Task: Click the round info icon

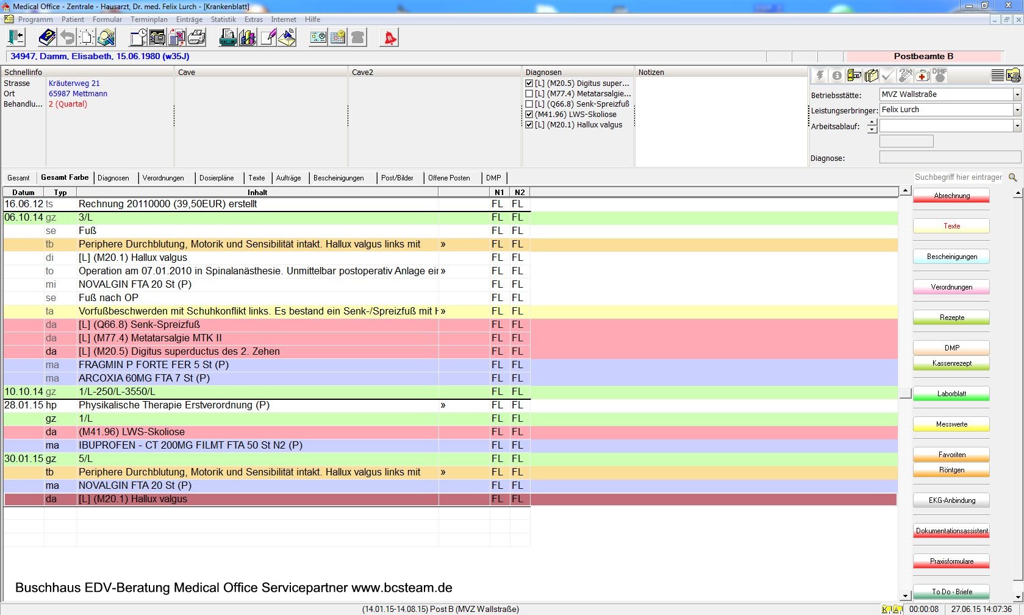Action: click(837, 76)
